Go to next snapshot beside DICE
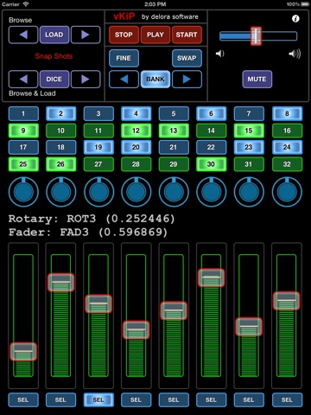Viewport: 311px width, 415px height. pyautogui.click(x=86, y=79)
